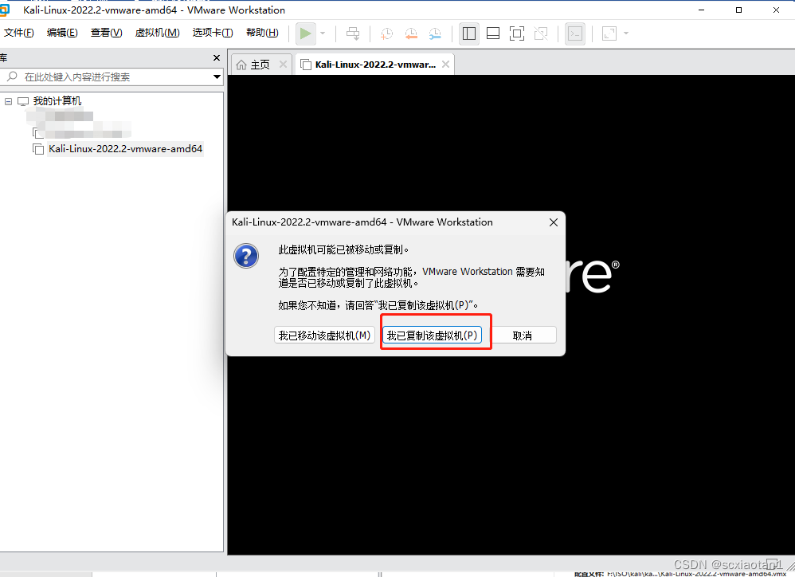
Task: Click the search magnifier icon in library
Action: 12,77
